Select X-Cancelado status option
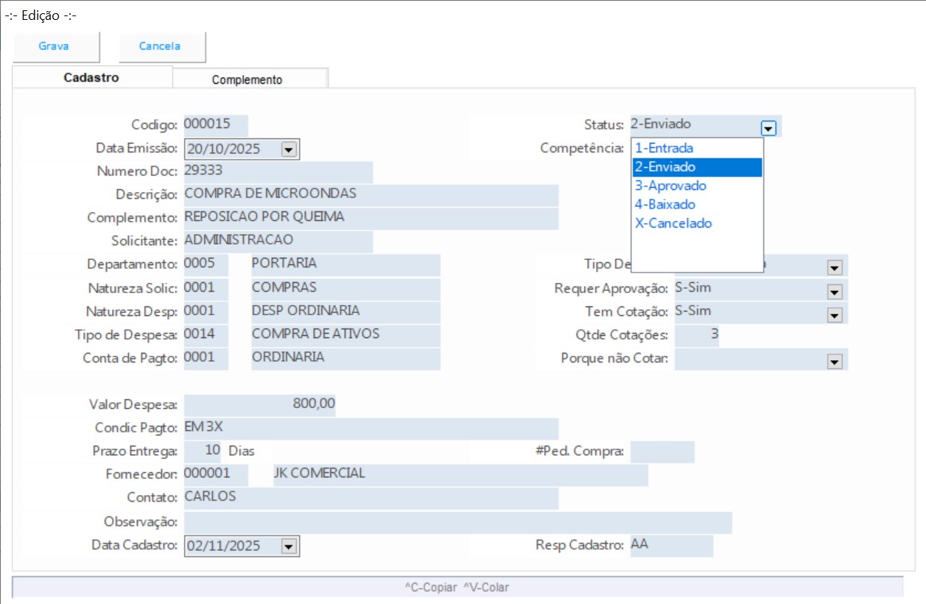The image size is (926, 604). point(674,223)
